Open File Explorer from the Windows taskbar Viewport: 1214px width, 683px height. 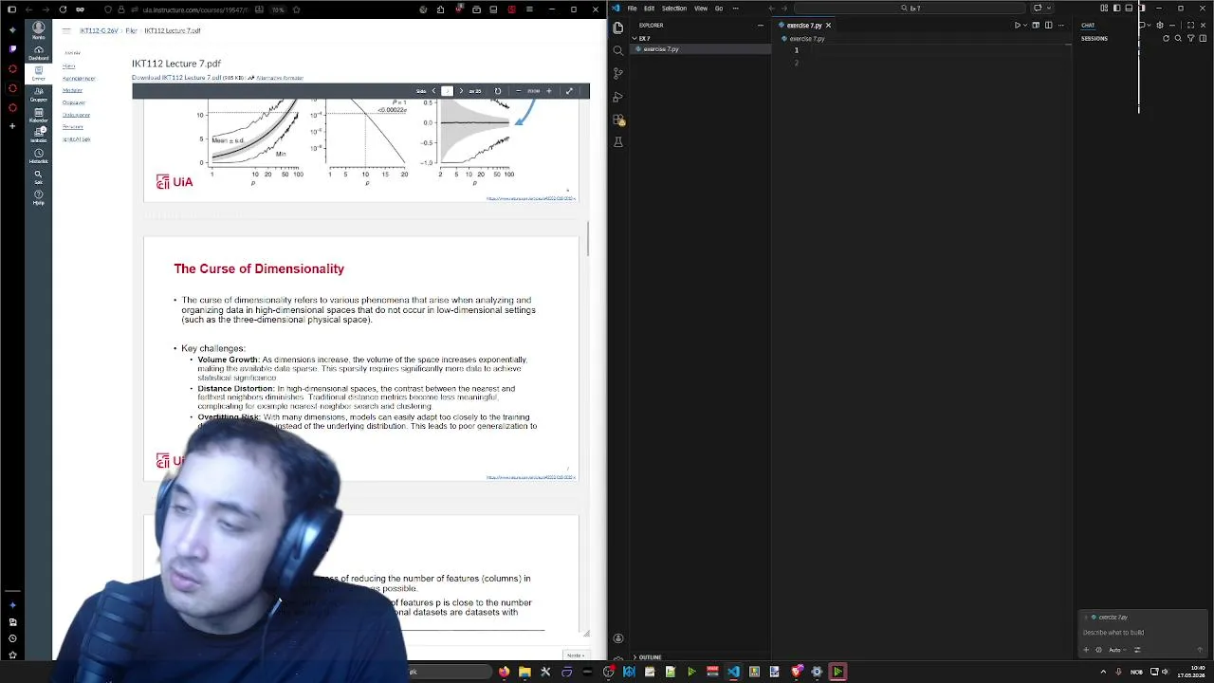coord(524,672)
